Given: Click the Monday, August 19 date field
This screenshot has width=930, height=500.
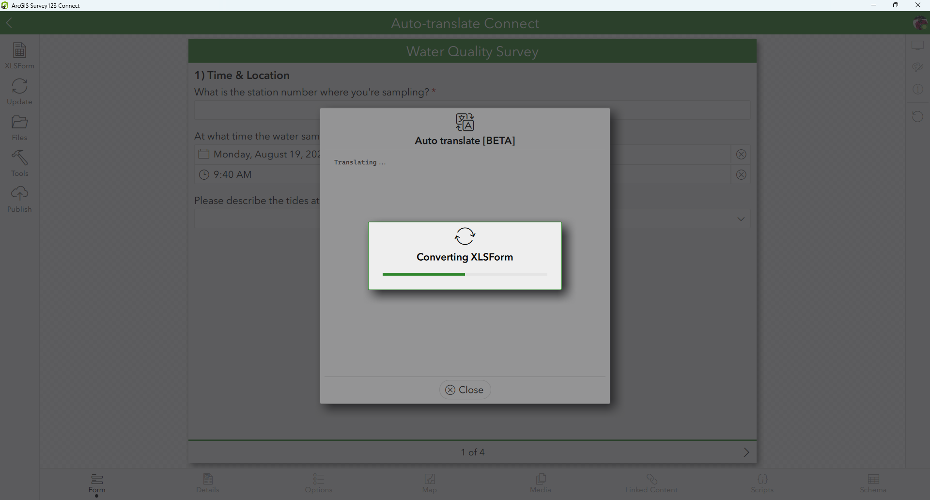Looking at the screenshot, I should click(463, 155).
